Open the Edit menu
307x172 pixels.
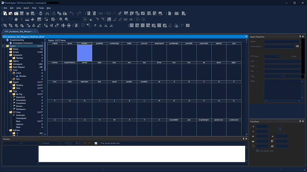tap(12, 8)
